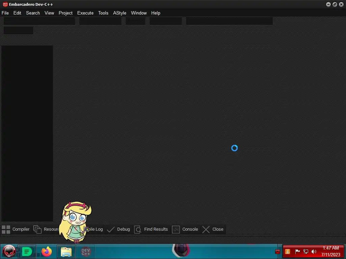
Task: Click the Star Butterfly desktop mascot
Action: click(x=76, y=222)
